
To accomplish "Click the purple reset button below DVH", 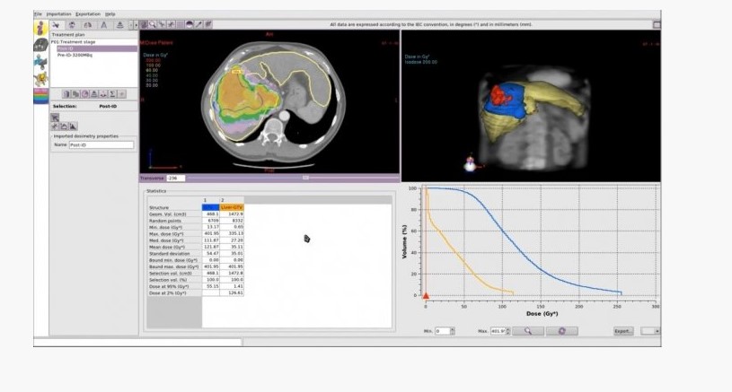I will 562,331.
